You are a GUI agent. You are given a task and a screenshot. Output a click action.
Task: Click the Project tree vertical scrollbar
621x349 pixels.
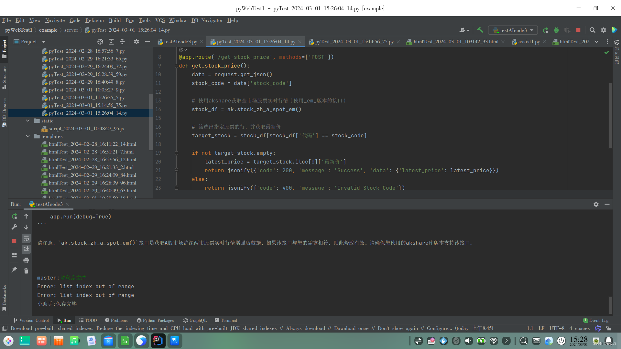coord(151,122)
